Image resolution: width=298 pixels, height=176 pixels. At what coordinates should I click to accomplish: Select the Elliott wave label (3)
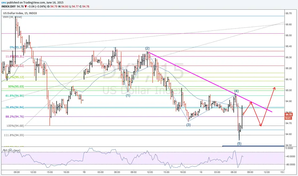coord(188,125)
